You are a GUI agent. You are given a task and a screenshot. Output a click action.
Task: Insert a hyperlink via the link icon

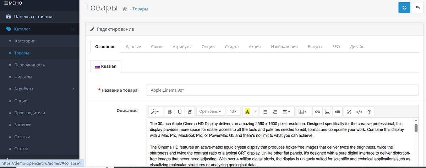click(318, 111)
